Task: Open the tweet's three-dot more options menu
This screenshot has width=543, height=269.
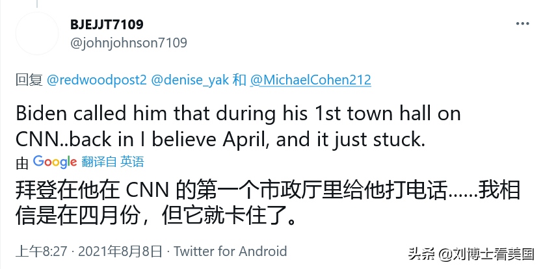Action: (522, 23)
